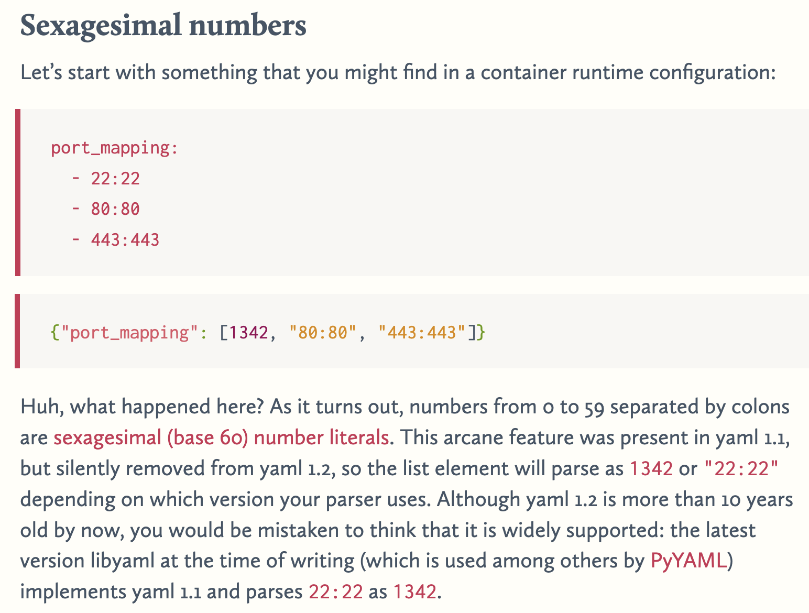
Task: Click the Sexagesimal numbers heading
Action: point(163,26)
